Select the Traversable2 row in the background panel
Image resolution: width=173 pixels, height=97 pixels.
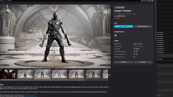[x=160, y=34]
